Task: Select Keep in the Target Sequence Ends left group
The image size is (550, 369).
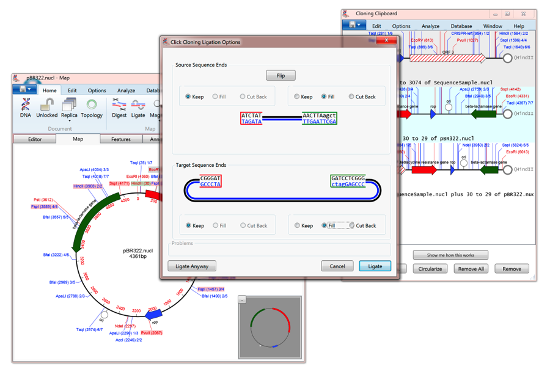Action: click(188, 225)
